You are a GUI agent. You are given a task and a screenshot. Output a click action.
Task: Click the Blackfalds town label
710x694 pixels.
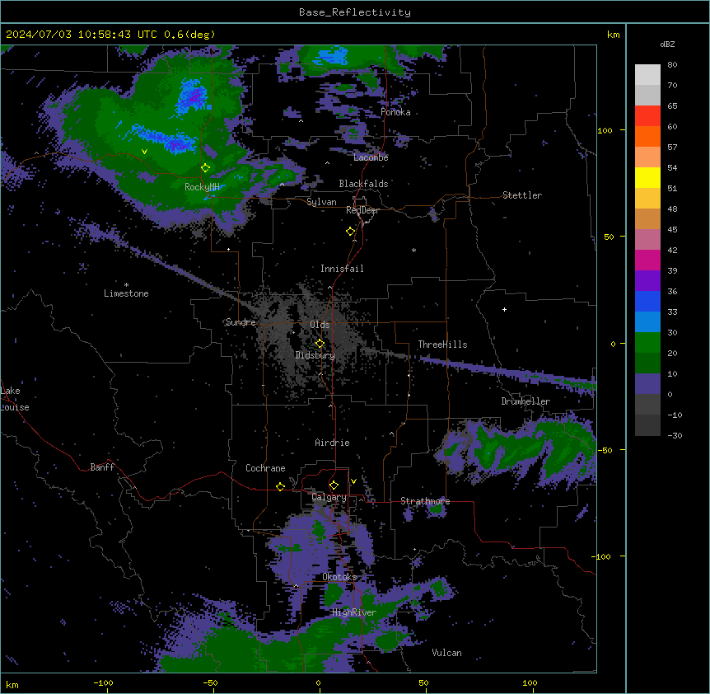(x=363, y=184)
